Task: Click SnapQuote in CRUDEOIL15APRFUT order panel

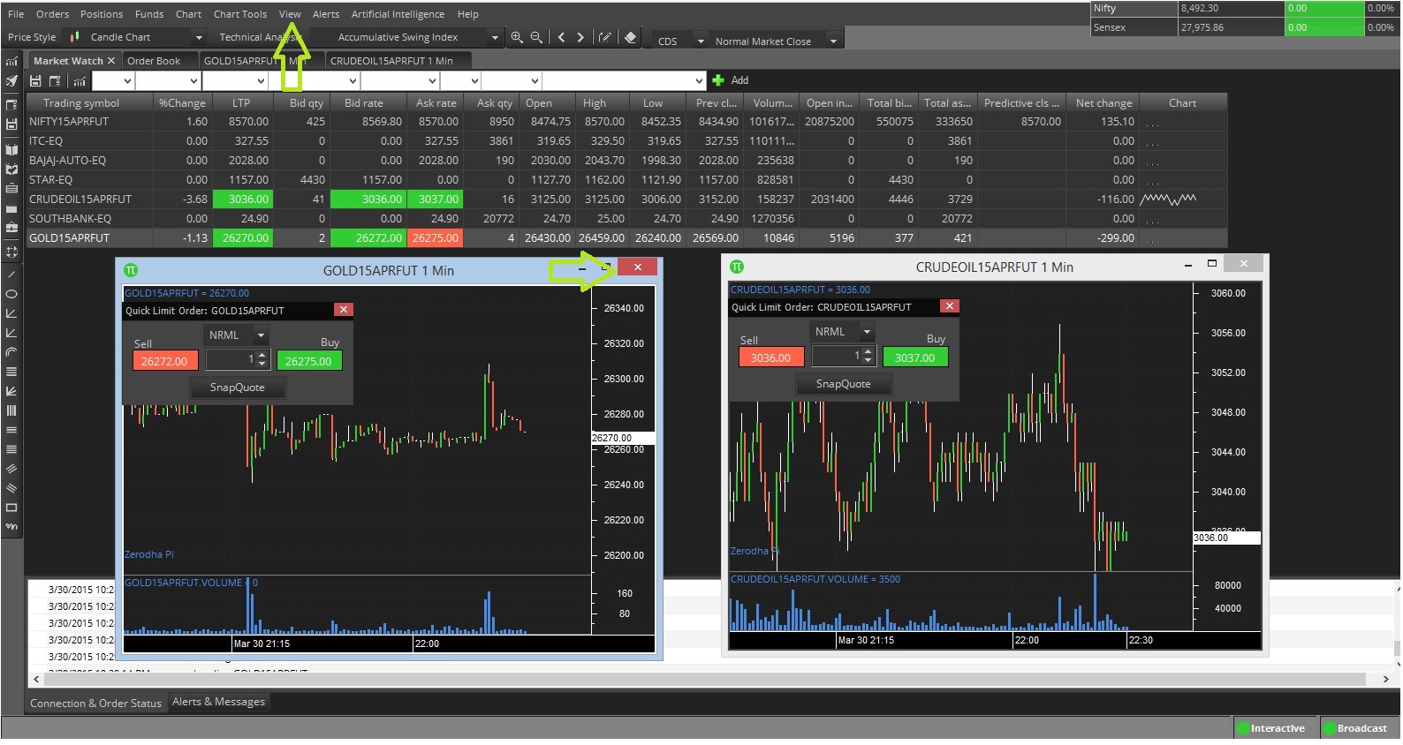Action: pyautogui.click(x=843, y=384)
